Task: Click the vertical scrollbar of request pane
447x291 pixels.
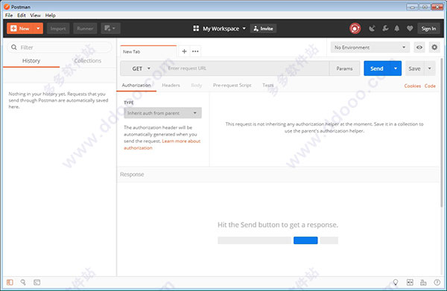Action: tap(442, 132)
